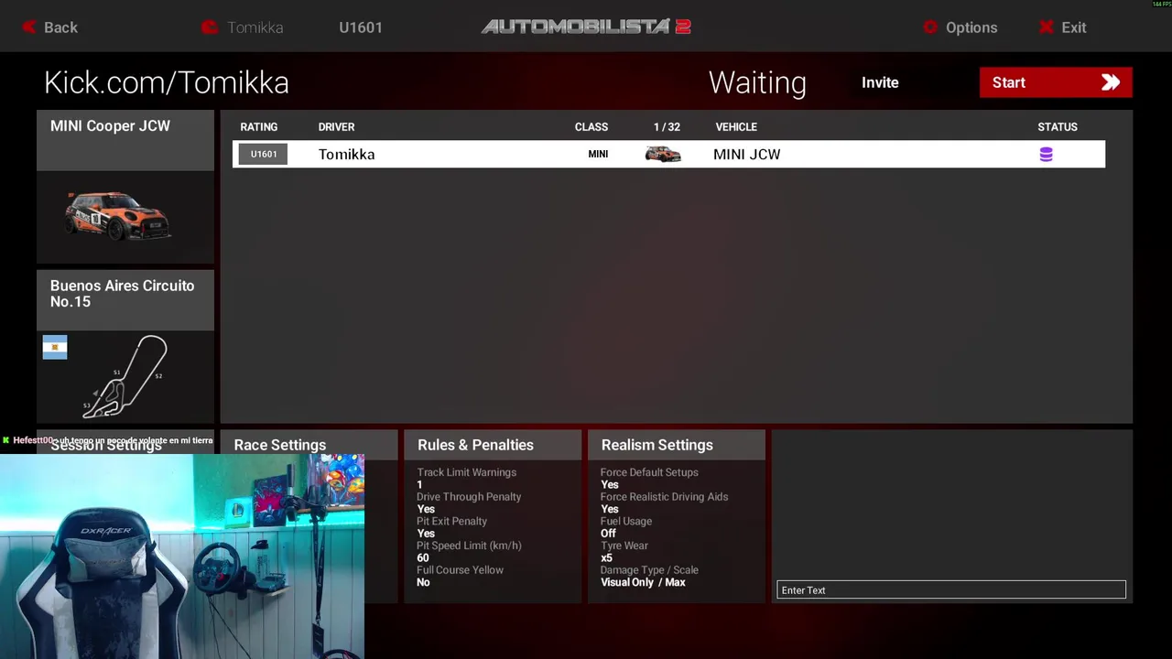
Task: Click the Force Default Setups setting
Action: point(649,472)
